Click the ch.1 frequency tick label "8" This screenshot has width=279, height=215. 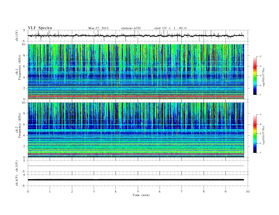[x=24, y=56]
